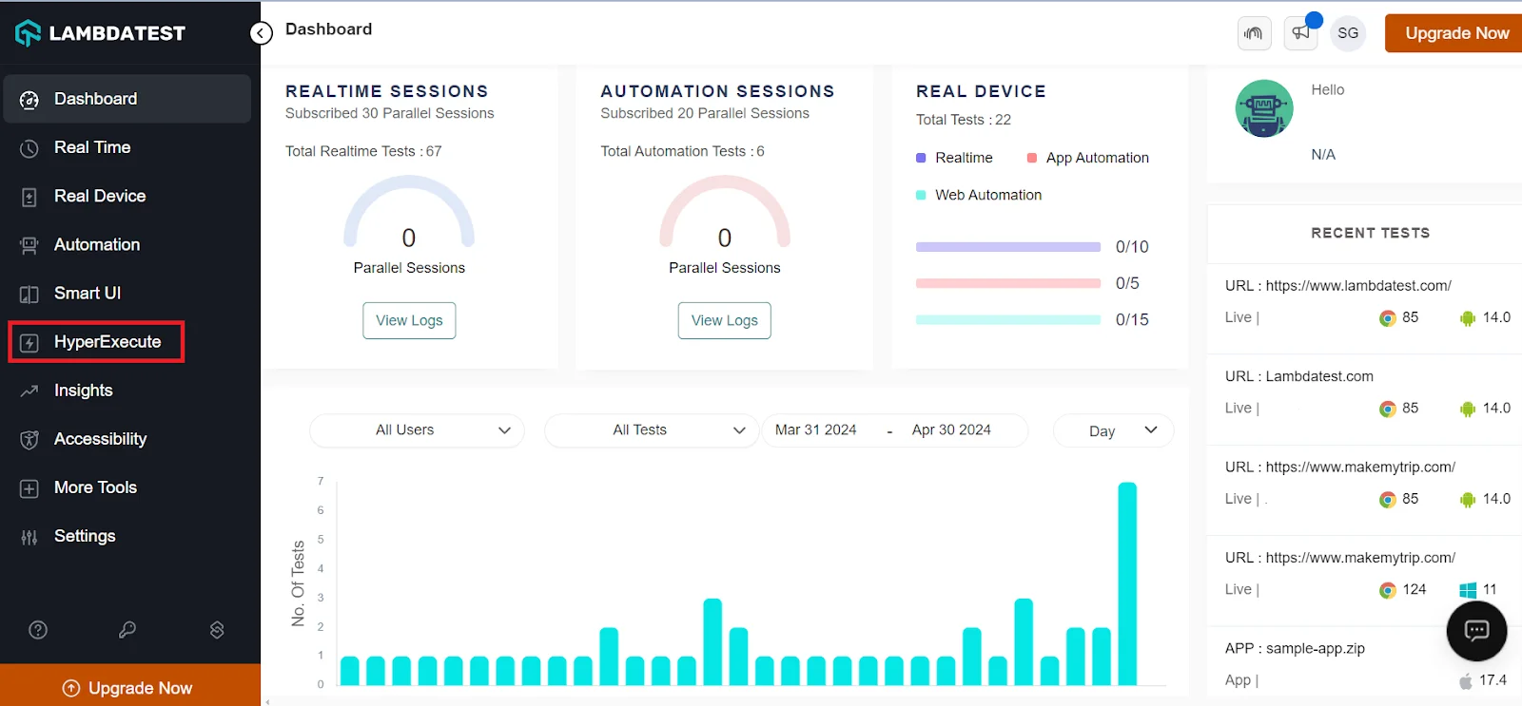Click Total Tests : 22 text
This screenshot has width=1522, height=706.
[964, 120]
